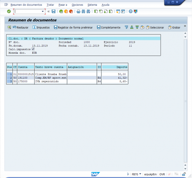Click the Print icon
Image resolution: width=192 pixels, height=178 pixels.
point(78,12)
